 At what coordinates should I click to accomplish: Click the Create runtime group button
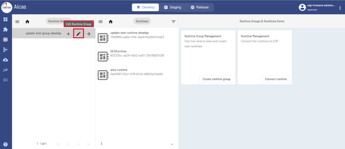coord(216,79)
